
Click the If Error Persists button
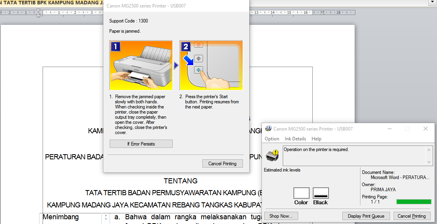[x=141, y=144]
